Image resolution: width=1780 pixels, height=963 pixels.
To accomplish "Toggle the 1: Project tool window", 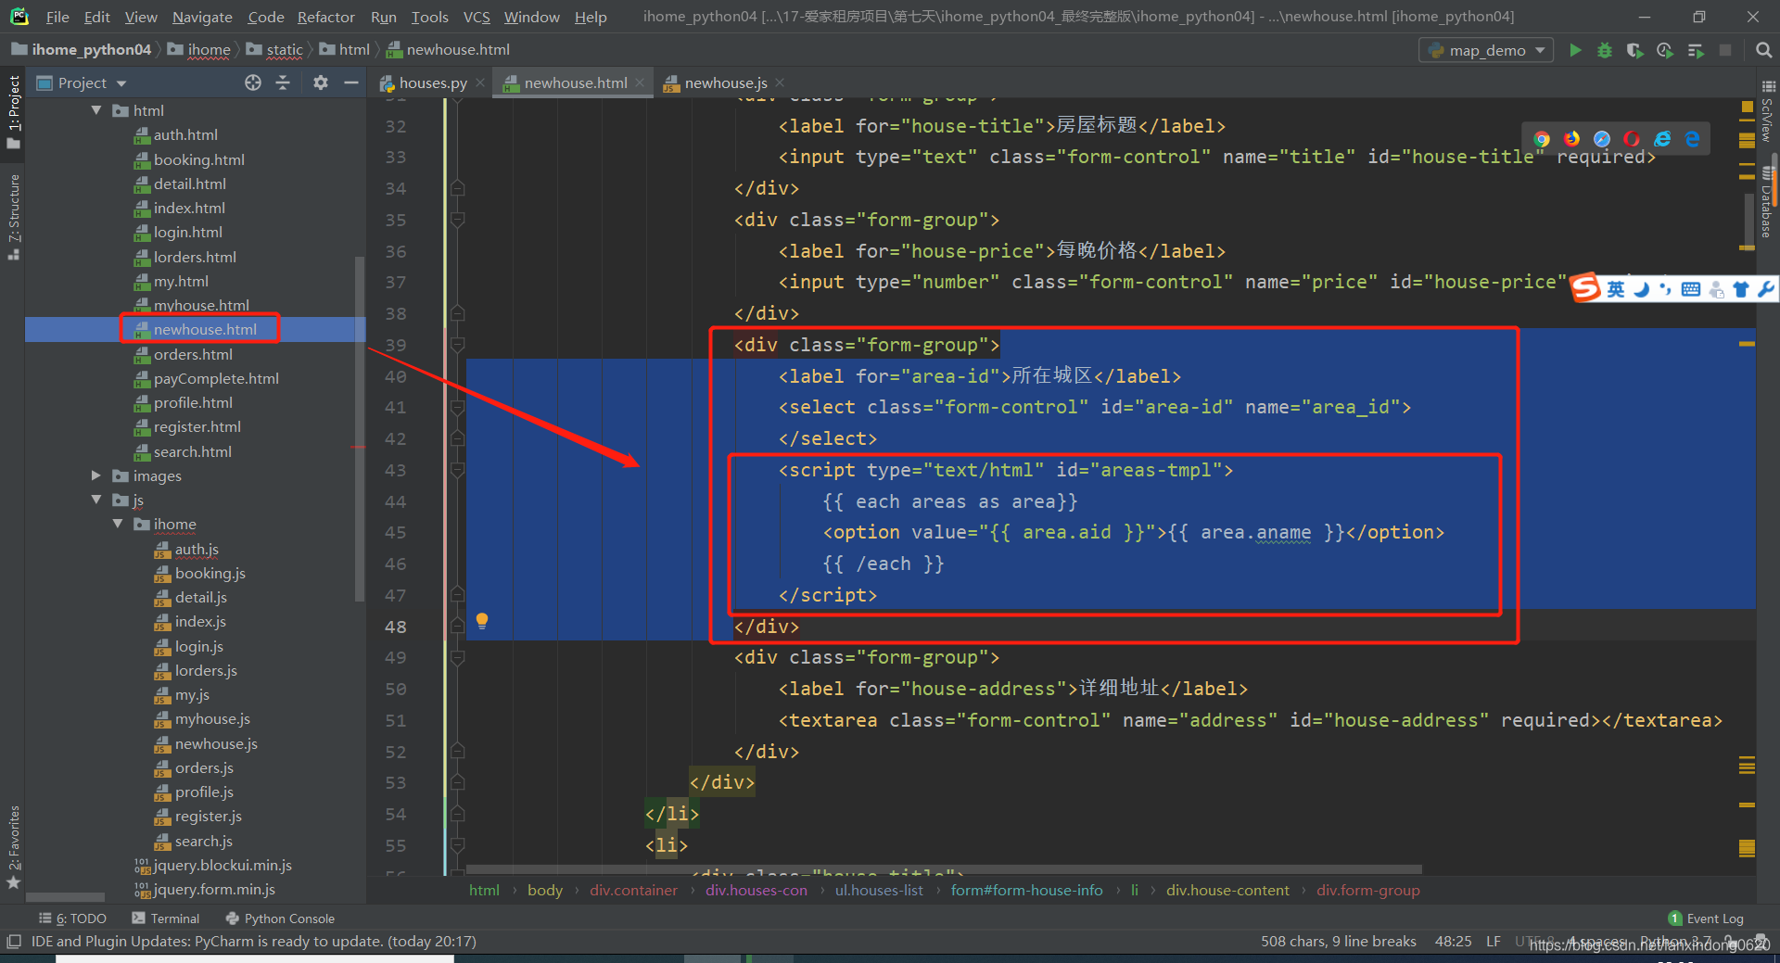I will tap(14, 112).
